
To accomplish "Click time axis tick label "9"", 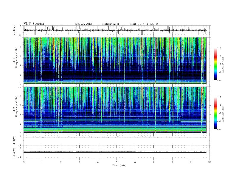I will pos(191,162).
